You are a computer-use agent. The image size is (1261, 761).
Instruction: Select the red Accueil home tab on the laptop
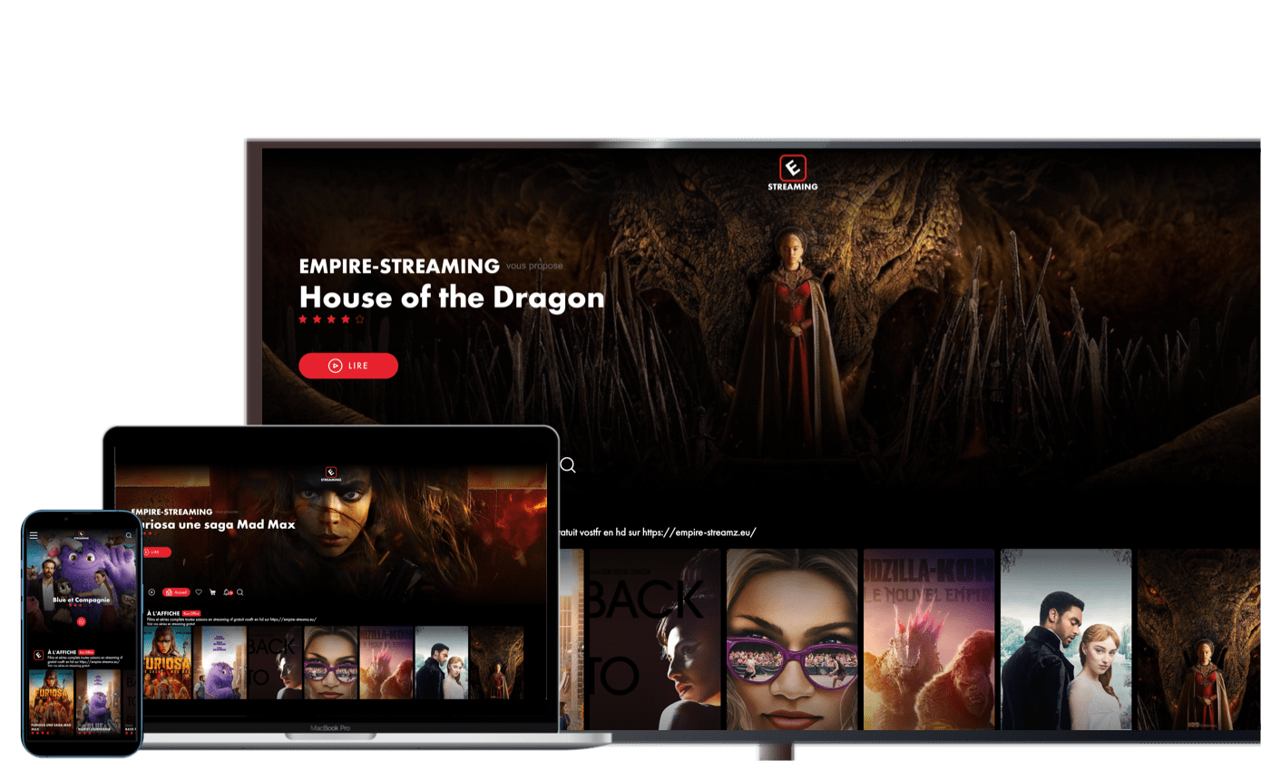(x=177, y=592)
